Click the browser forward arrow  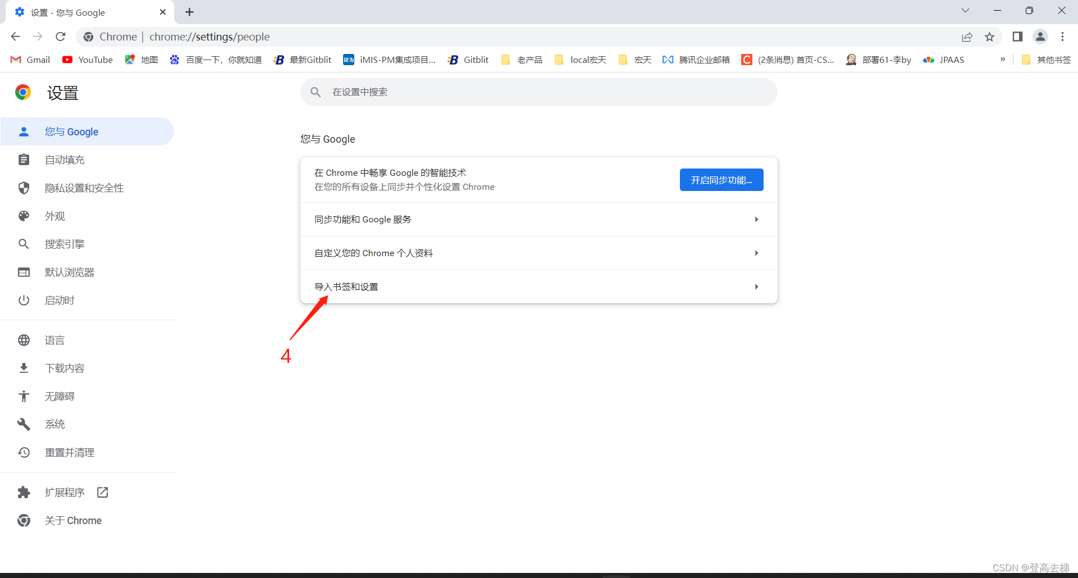click(38, 37)
